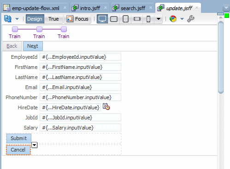Select the LastName input field
The width and height of the screenshot is (230, 169).
pos(80,77)
